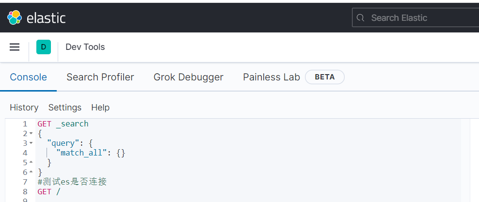Screen dimensions: 479x202
Task: Click the Dev Tools breadcrumb
Action: point(85,47)
